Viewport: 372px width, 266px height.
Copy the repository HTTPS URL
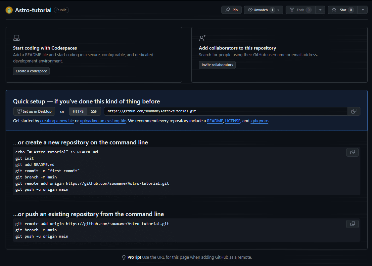coord(354,111)
